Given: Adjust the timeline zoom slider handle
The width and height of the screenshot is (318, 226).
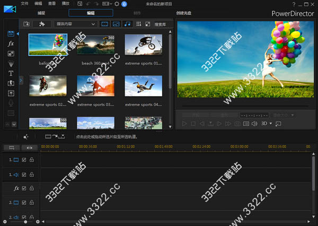Looking at the screenshot, I should 25,222.
